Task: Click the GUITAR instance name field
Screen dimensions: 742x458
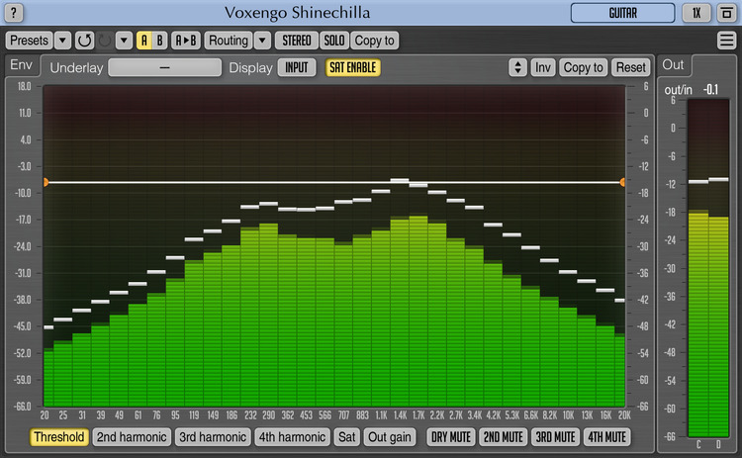Action: click(622, 13)
